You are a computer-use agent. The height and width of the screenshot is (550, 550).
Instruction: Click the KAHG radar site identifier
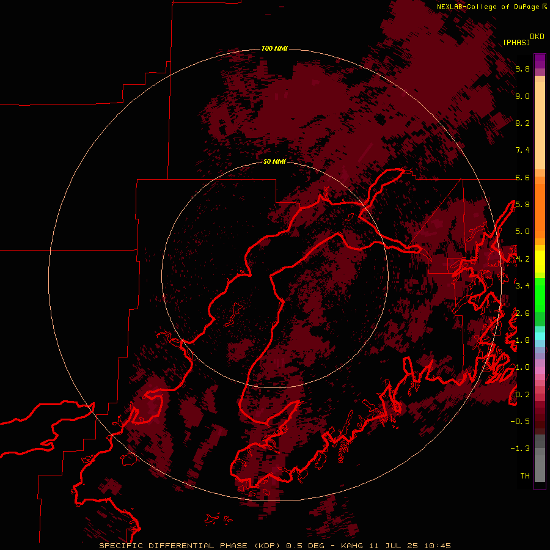pos(353,546)
